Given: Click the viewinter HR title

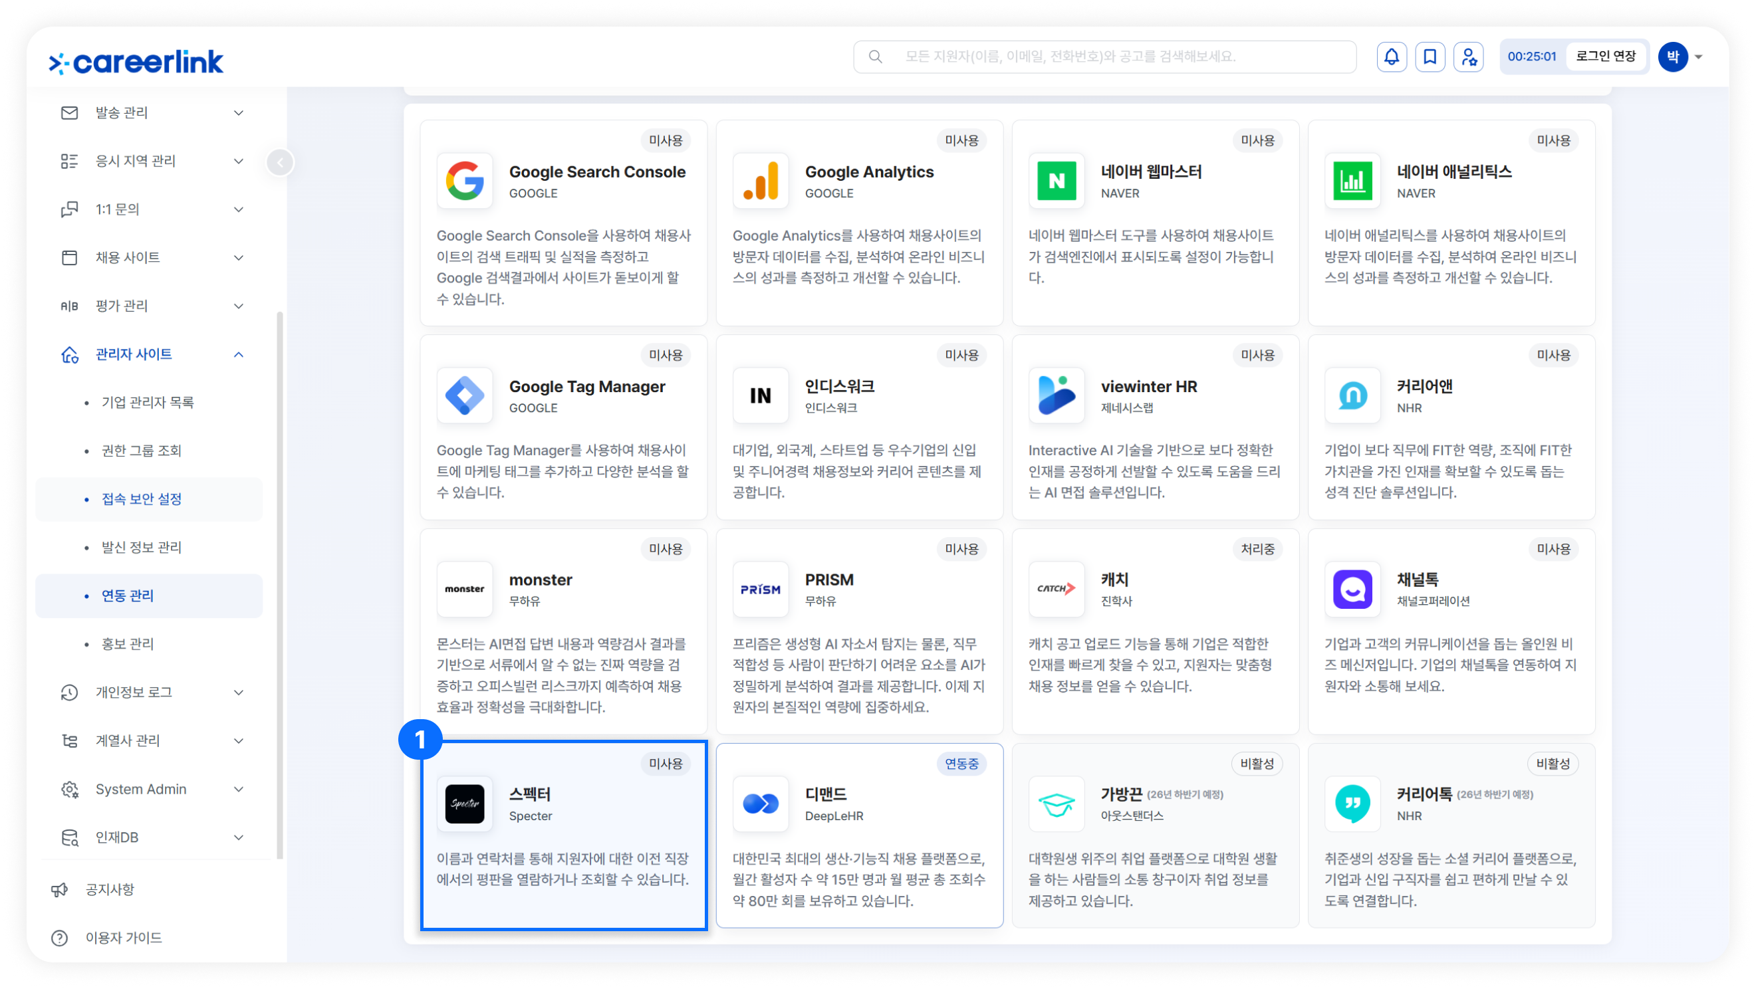Looking at the screenshot, I should tap(1149, 386).
